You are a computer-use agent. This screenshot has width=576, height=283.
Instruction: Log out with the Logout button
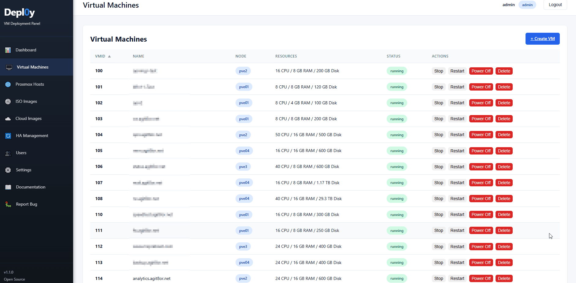[x=555, y=5]
